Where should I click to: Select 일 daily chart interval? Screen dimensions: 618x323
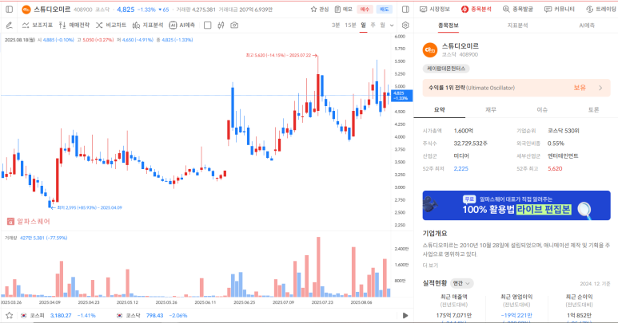pos(364,26)
